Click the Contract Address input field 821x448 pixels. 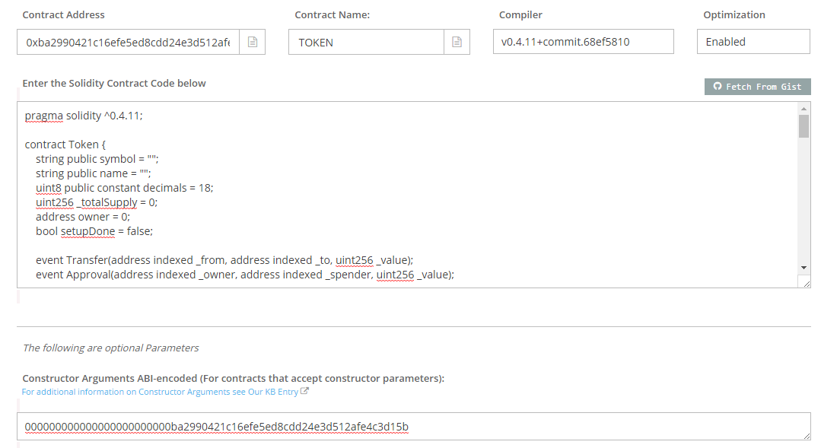[x=128, y=43]
